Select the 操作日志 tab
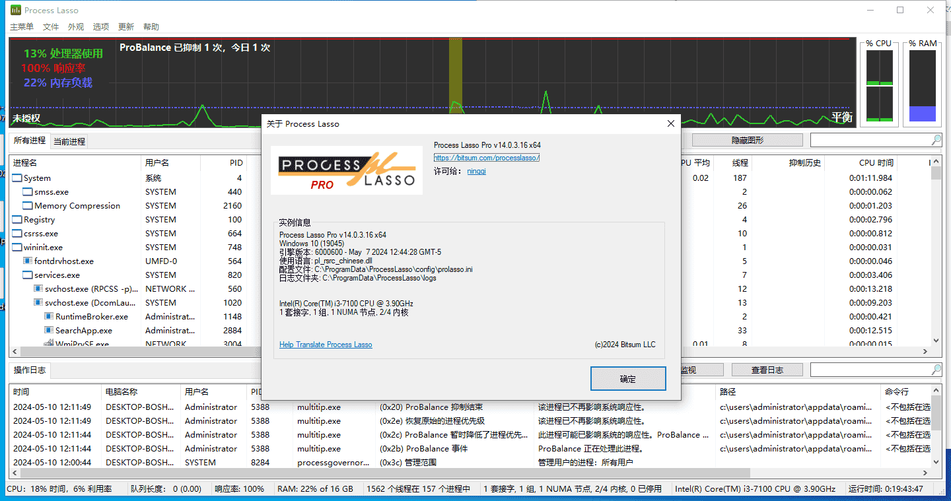Screen dimensions: 951x501 (x=30, y=370)
